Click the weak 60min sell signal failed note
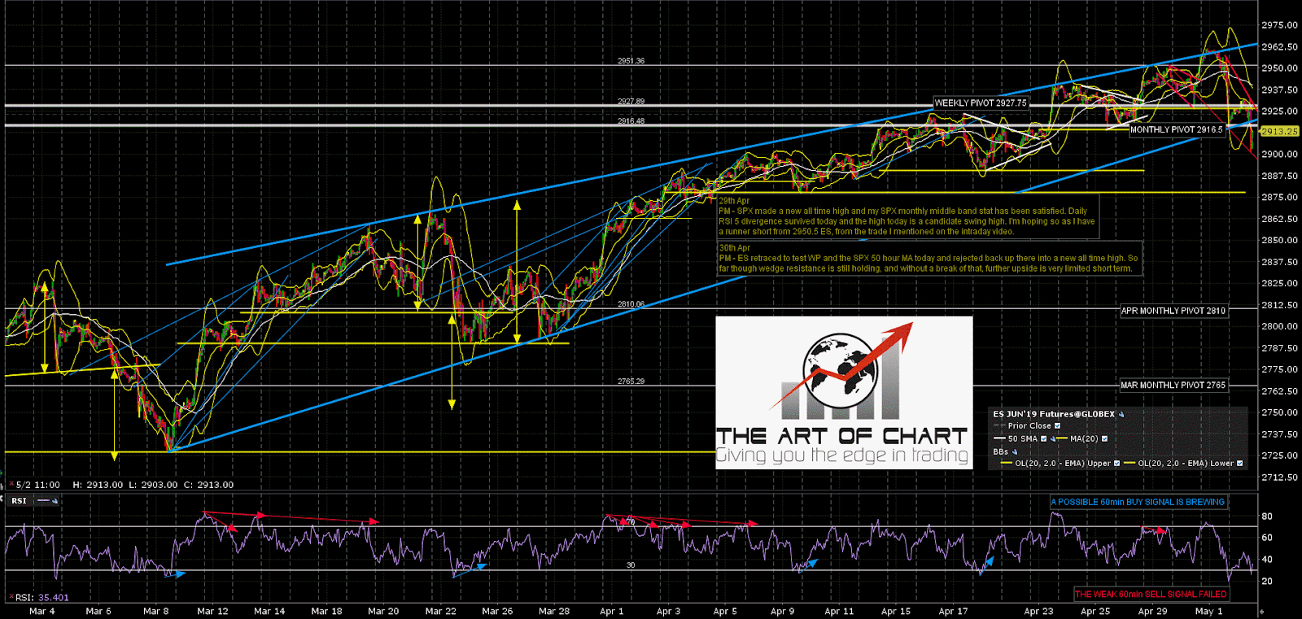The image size is (1302, 619). (x=1150, y=594)
